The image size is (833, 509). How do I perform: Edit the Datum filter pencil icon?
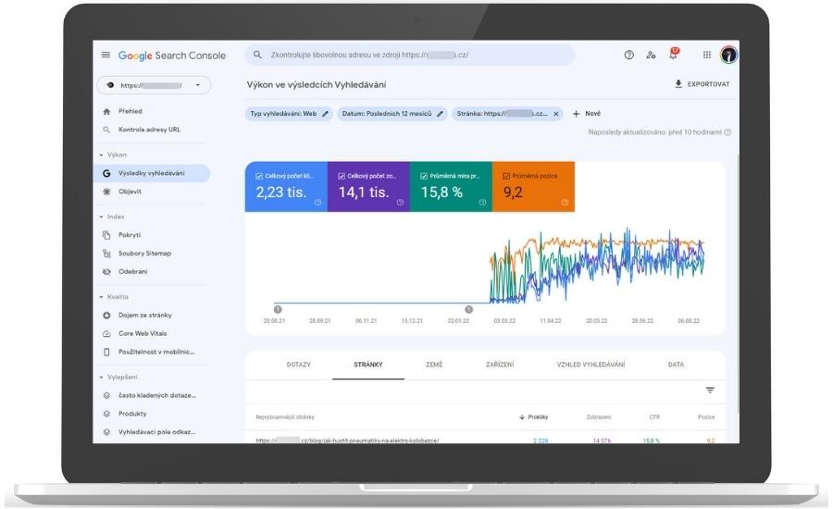click(x=440, y=114)
